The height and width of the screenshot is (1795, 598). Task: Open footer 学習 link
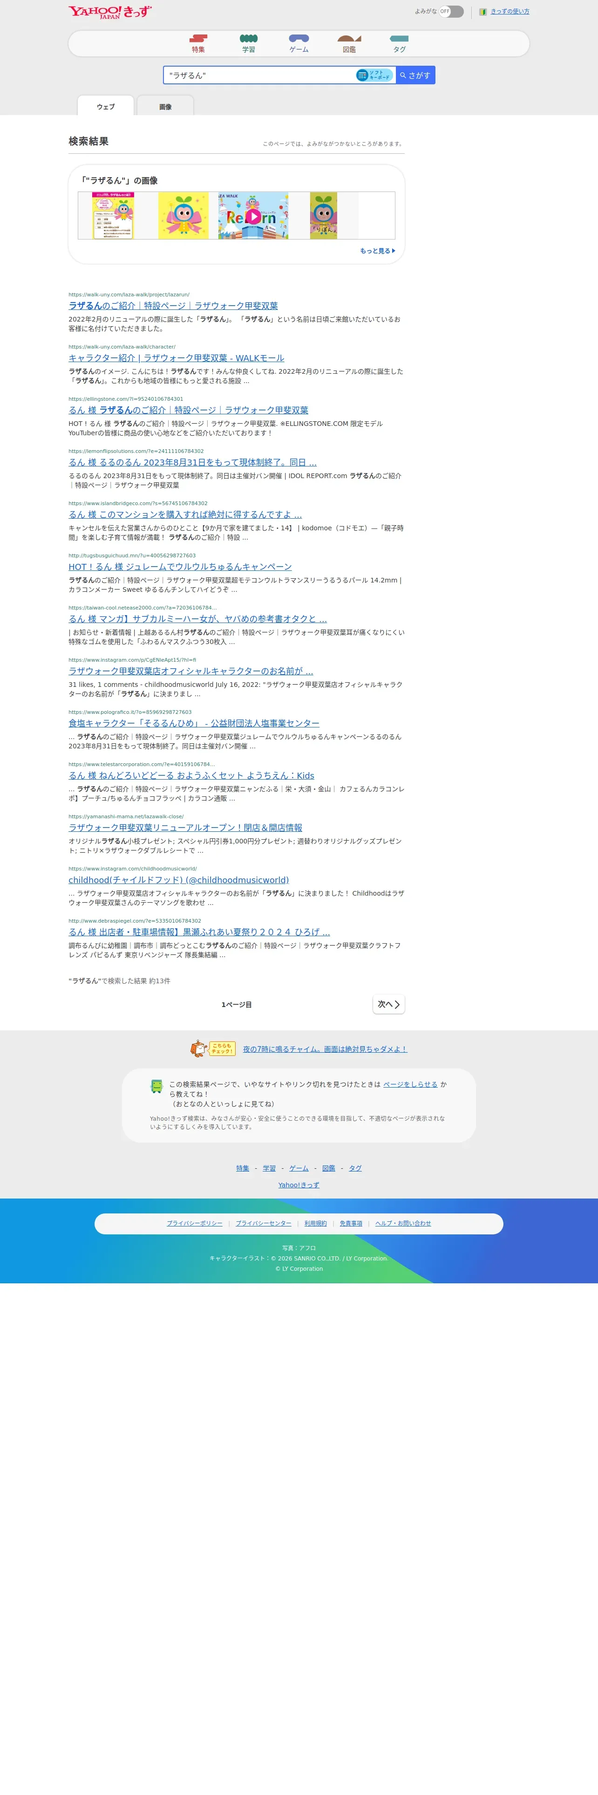pos(269,1169)
